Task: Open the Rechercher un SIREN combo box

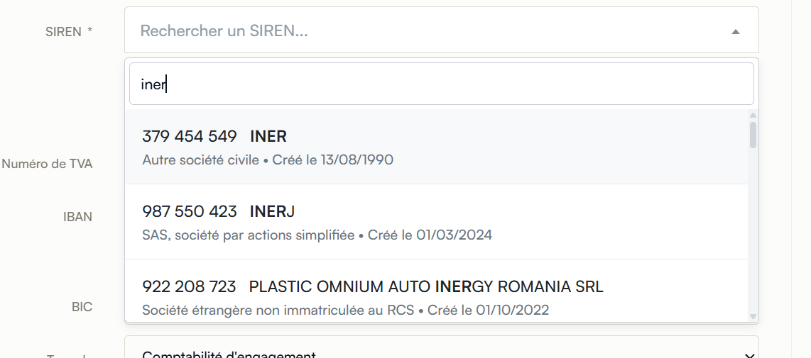Action: coord(441,30)
